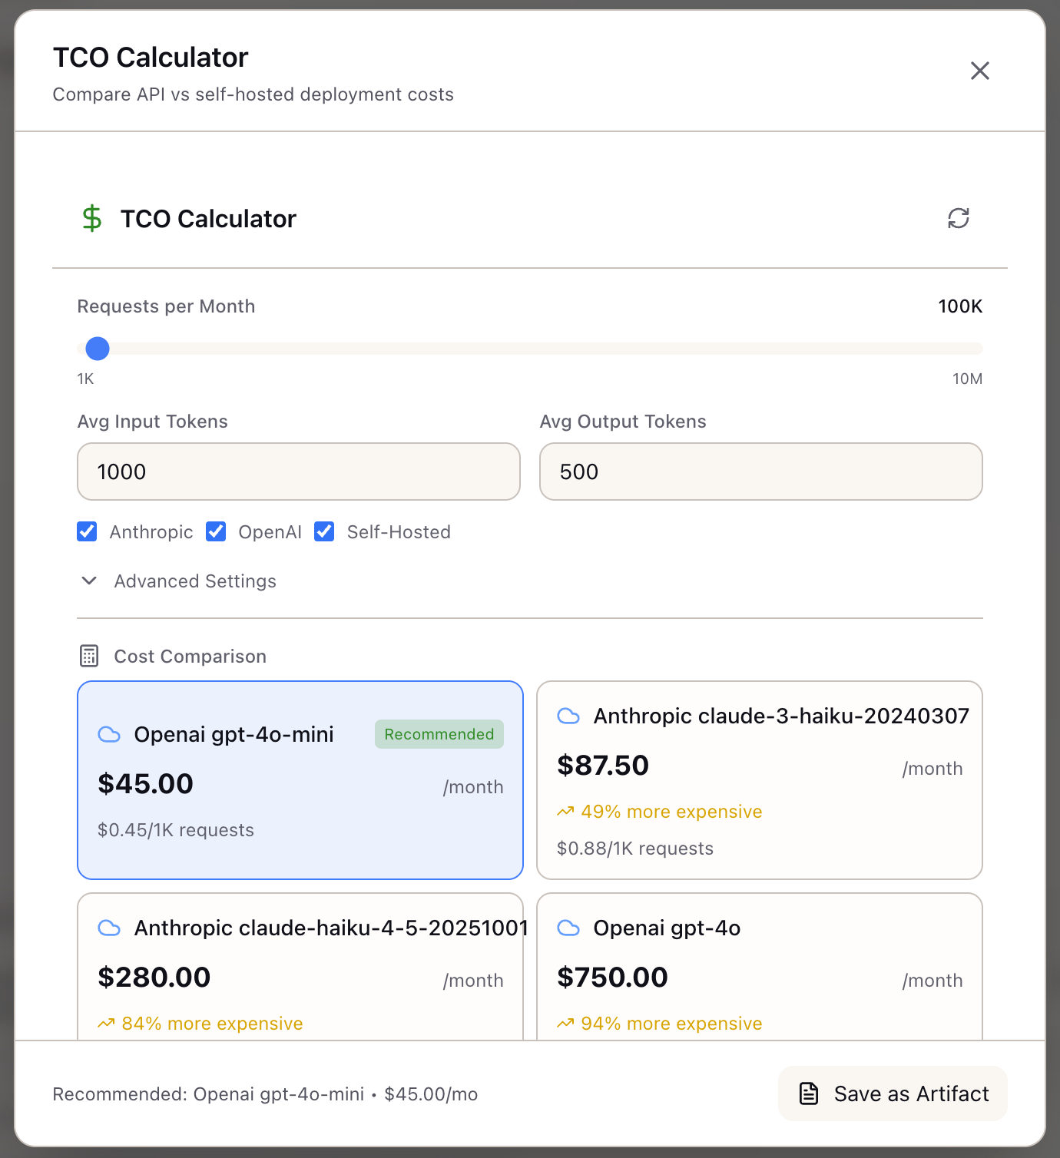The image size is (1060, 1158).
Task: Click the cloud icon on the Openai gpt-4o card
Action: [x=568, y=928]
